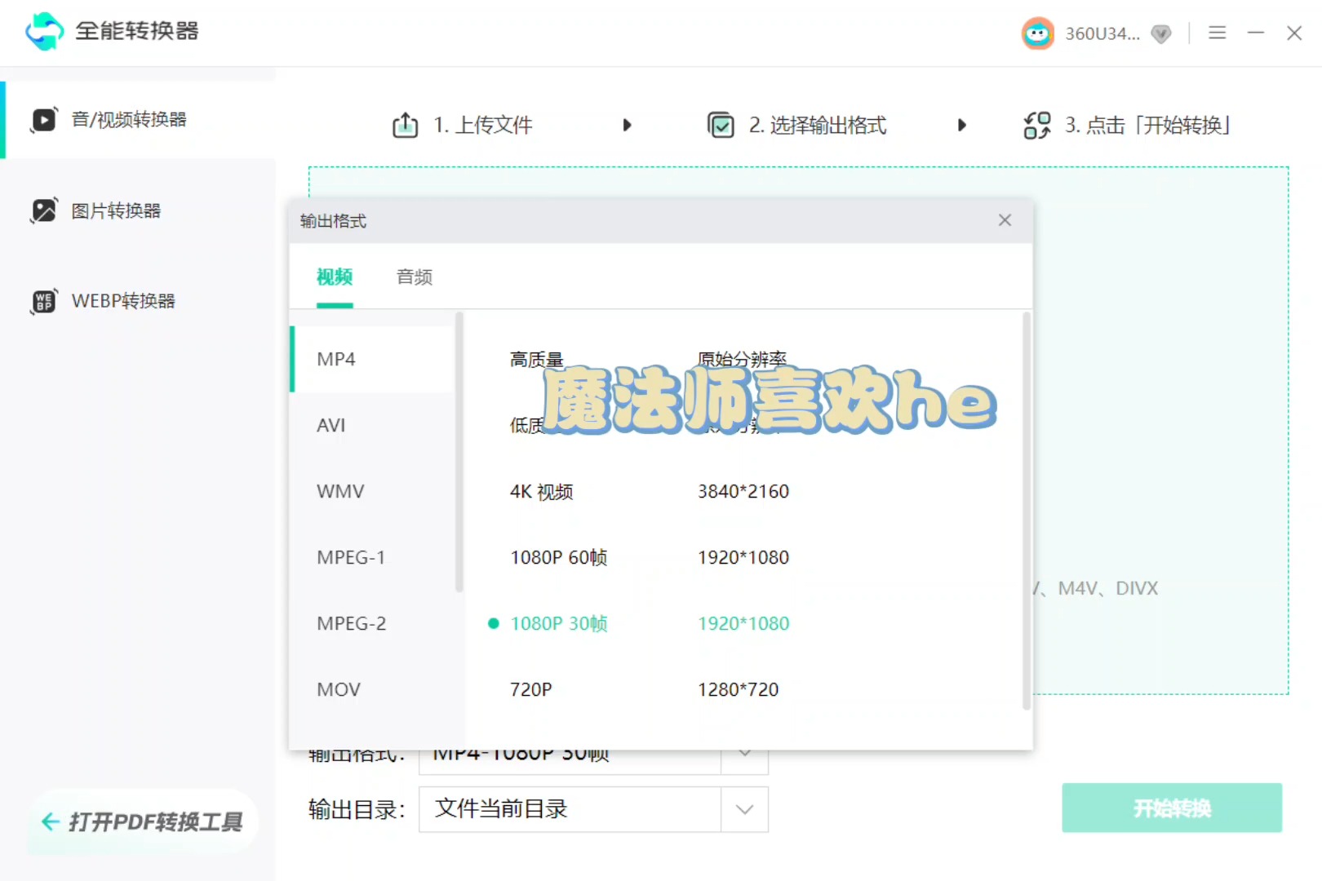Viewport: 1322px width, 881px height.
Task: Open the 打开PDF转换工具 link
Action: [143, 823]
